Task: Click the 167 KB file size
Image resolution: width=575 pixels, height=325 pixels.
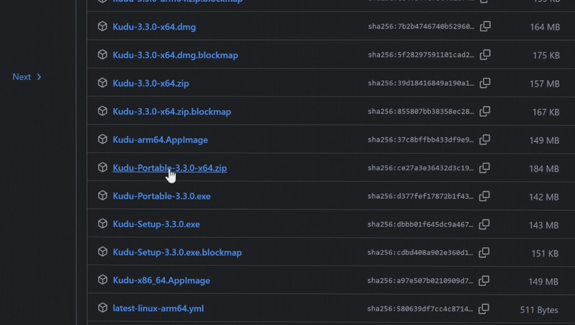Action: pos(546,112)
